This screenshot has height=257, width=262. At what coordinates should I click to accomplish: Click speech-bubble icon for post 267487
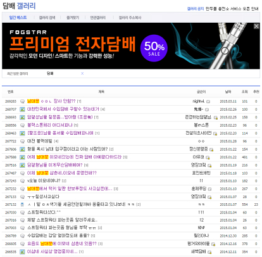(22, 173)
